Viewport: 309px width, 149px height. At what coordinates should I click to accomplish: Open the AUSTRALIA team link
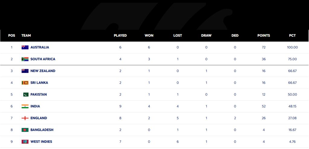40,47
